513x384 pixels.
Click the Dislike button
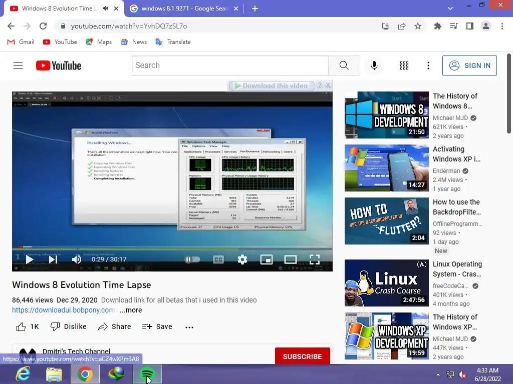pyautogui.click(x=68, y=326)
